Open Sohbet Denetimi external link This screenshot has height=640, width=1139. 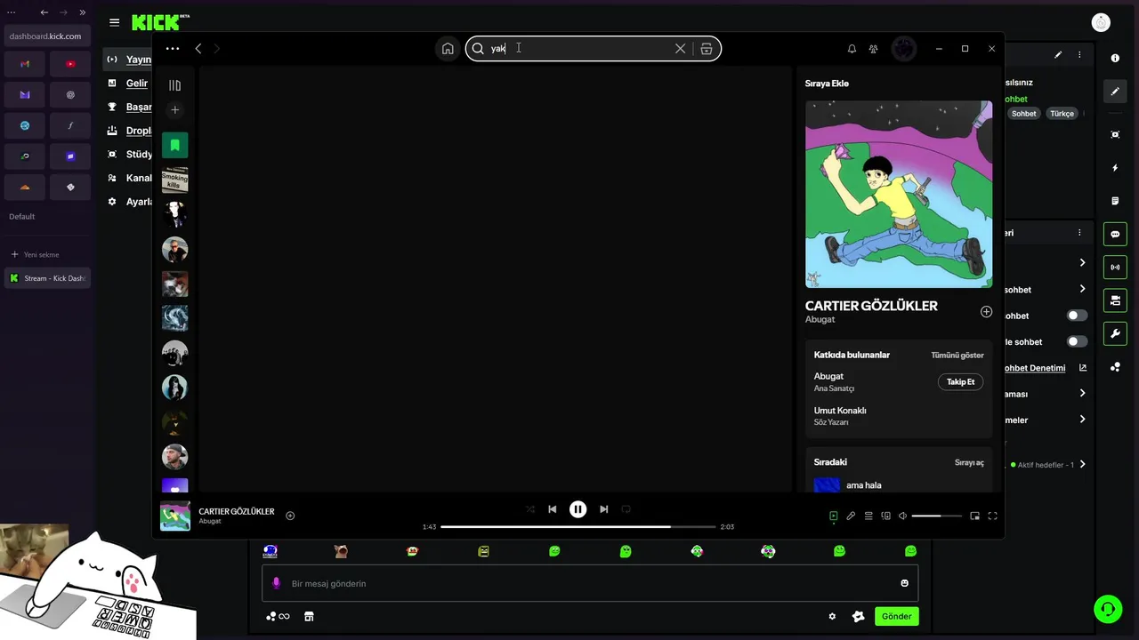1083,368
